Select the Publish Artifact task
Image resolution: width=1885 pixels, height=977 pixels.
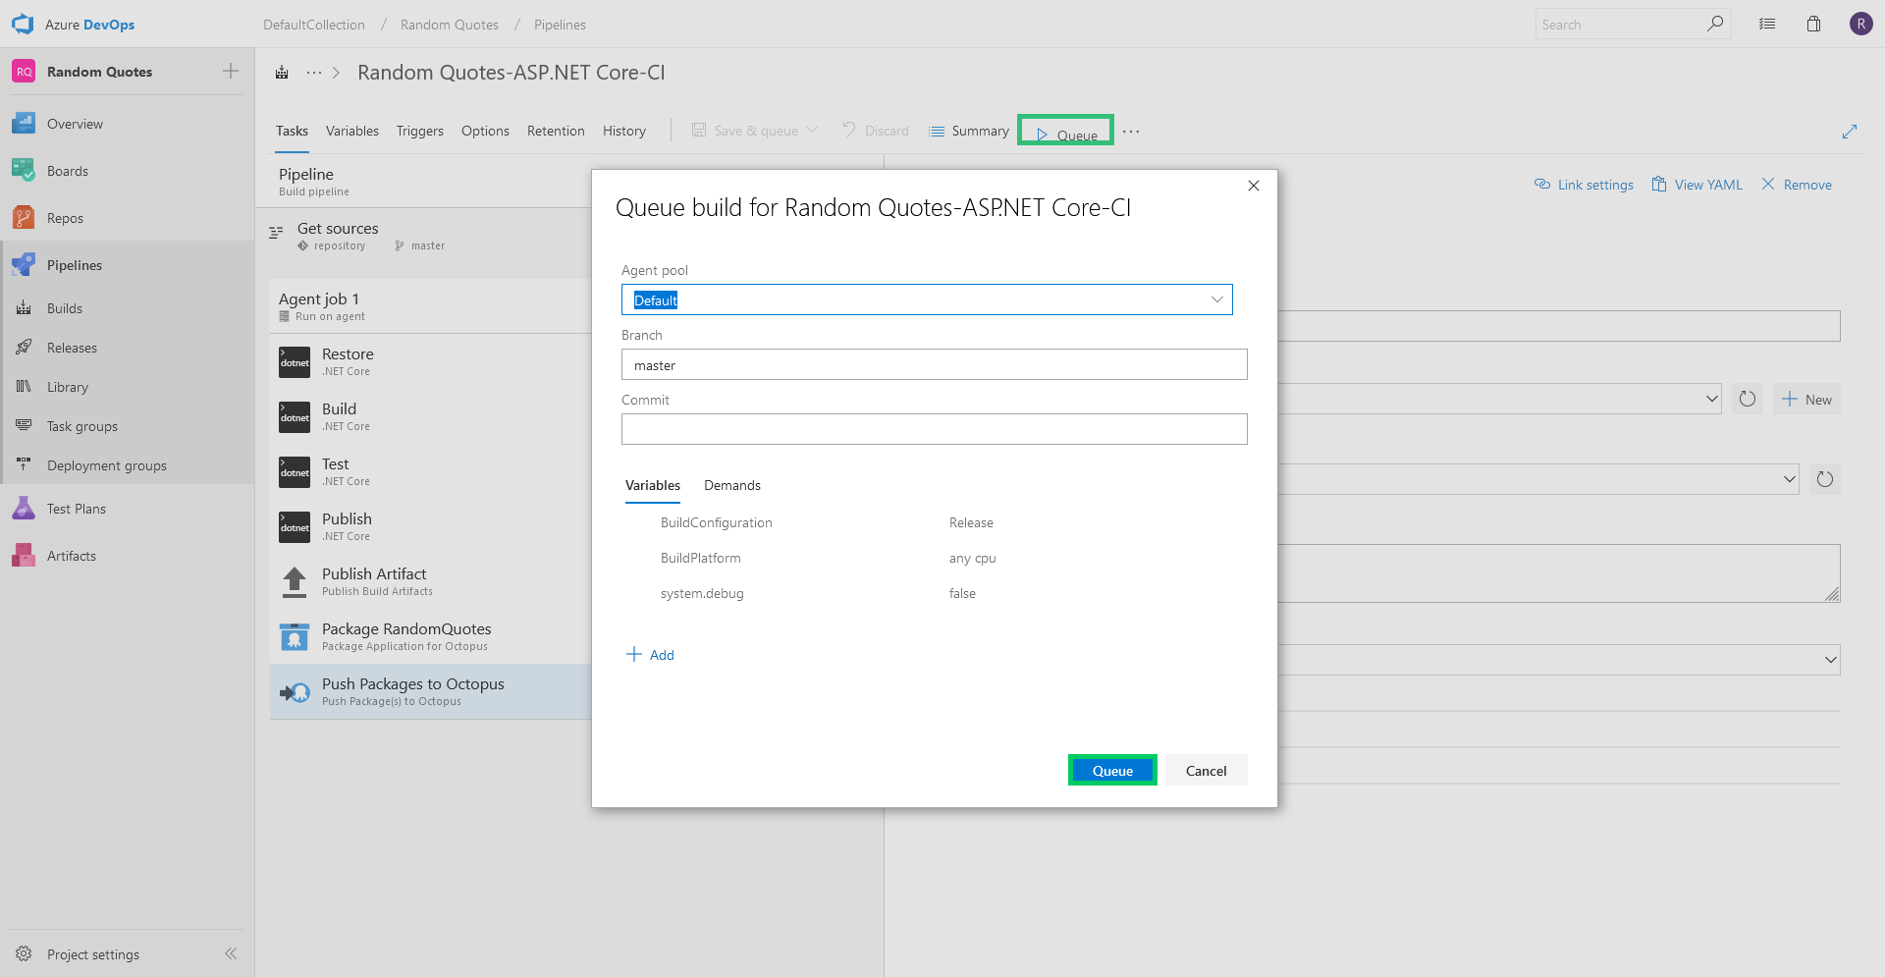coord(432,581)
